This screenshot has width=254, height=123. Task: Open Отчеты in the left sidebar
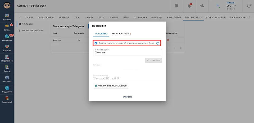[7, 69]
